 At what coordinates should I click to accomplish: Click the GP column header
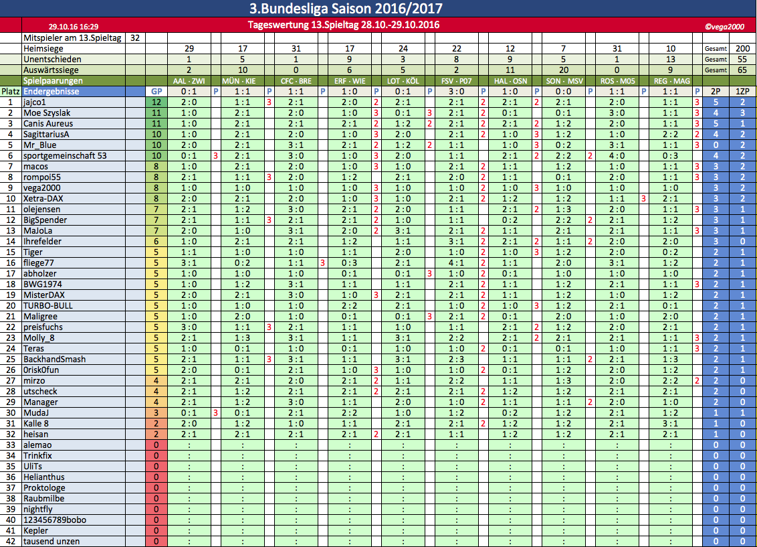(x=156, y=91)
